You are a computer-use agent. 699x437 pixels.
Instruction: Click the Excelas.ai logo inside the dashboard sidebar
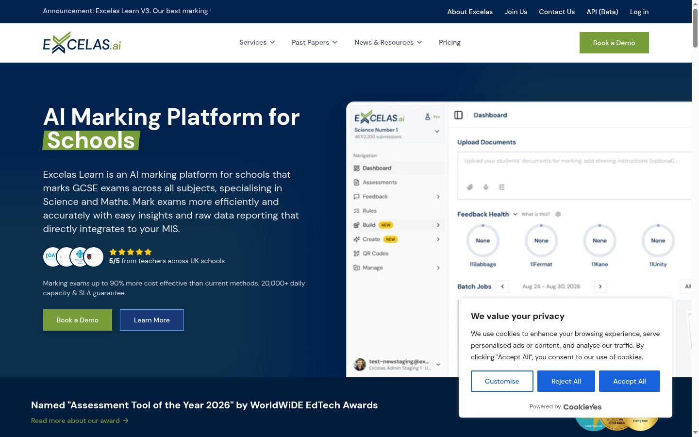[380, 118]
